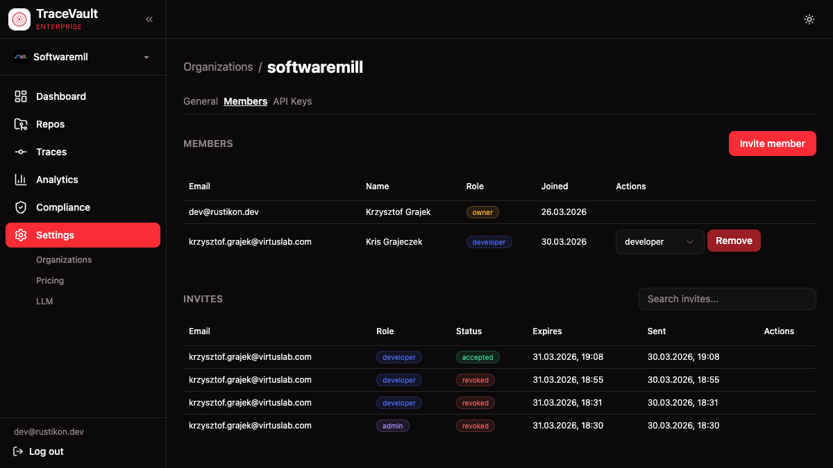Open the Pricing settings subpage
Image resolution: width=833 pixels, height=468 pixels.
(50, 281)
